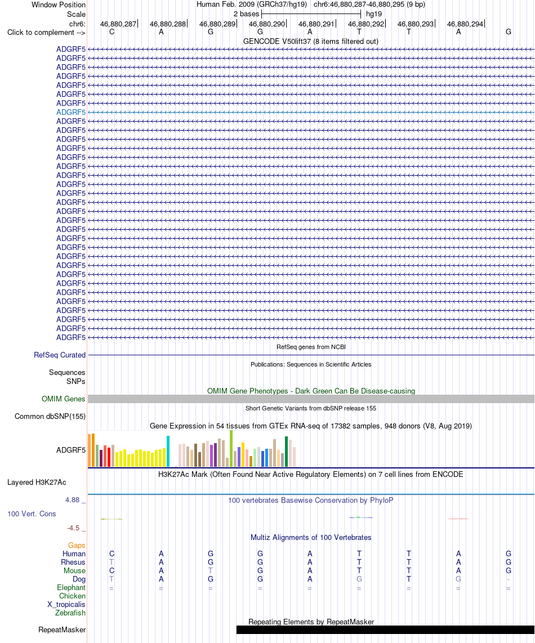Click ADGRF5 label beside the GTEx bar chart
Viewport: 535px width, 643px height.
71,450
